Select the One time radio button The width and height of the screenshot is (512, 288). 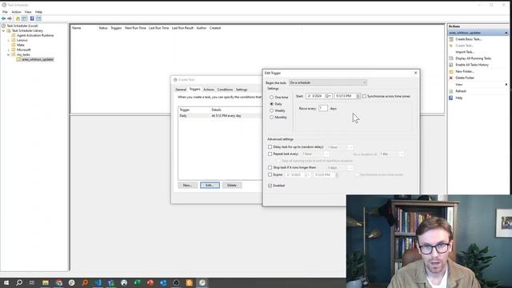coord(271,98)
